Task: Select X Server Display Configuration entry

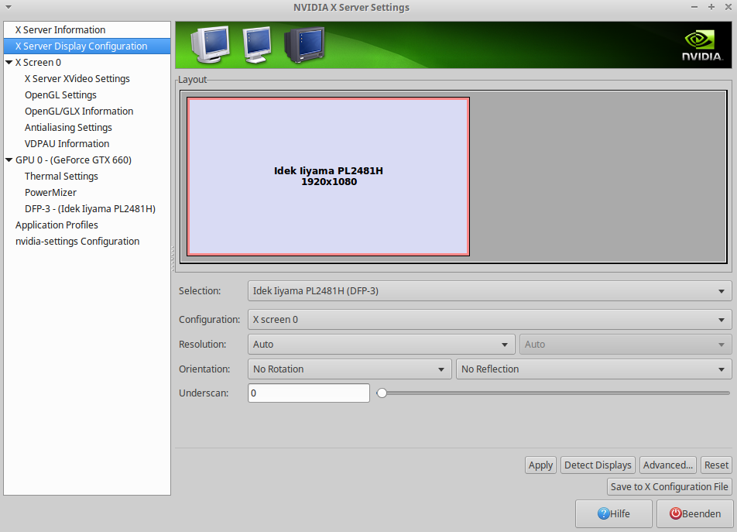Action: (x=87, y=46)
